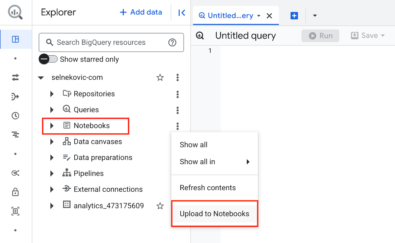Viewport: 395px width, 243px height.
Task: Click the Explorer heading
Action: (x=59, y=13)
